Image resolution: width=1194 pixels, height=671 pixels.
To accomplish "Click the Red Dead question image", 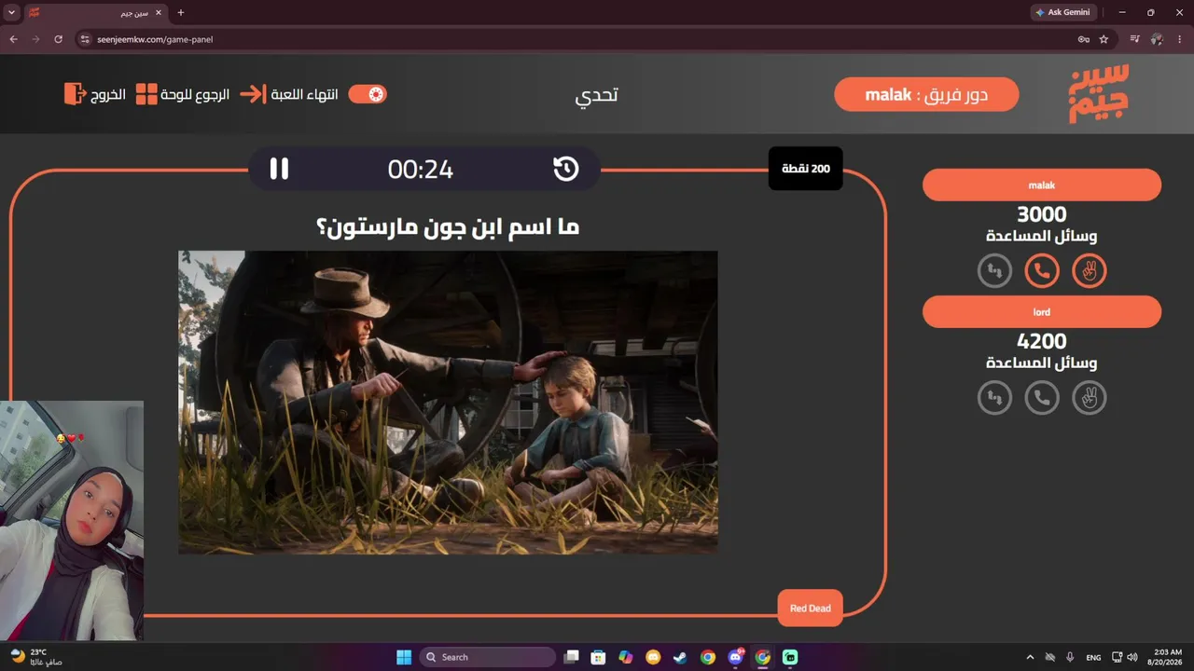I will pyautogui.click(x=448, y=402).
